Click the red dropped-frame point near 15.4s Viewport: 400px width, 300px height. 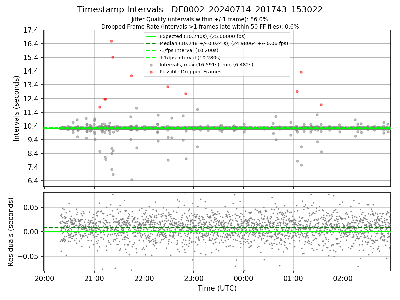(x=113, y=57)
